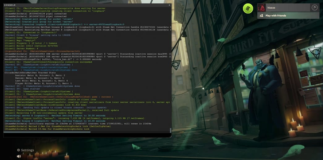Click the console vertical scrollbar thumb
The height and width of the screenshot is (160, 323).
[170, 130]
